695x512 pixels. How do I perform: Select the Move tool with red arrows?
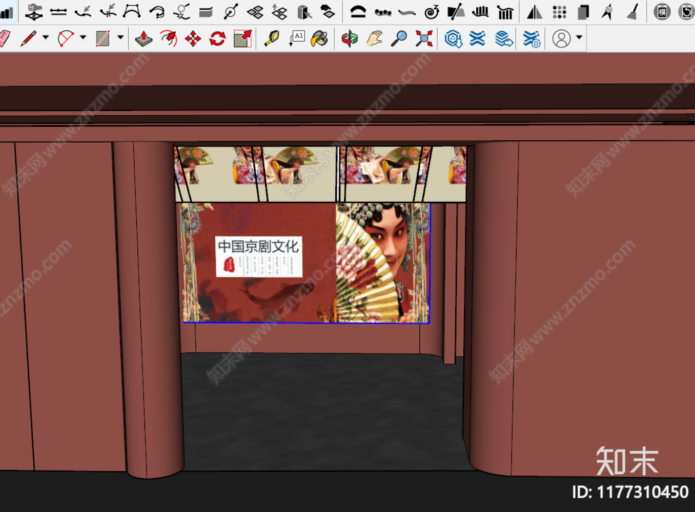click(193, 38)
